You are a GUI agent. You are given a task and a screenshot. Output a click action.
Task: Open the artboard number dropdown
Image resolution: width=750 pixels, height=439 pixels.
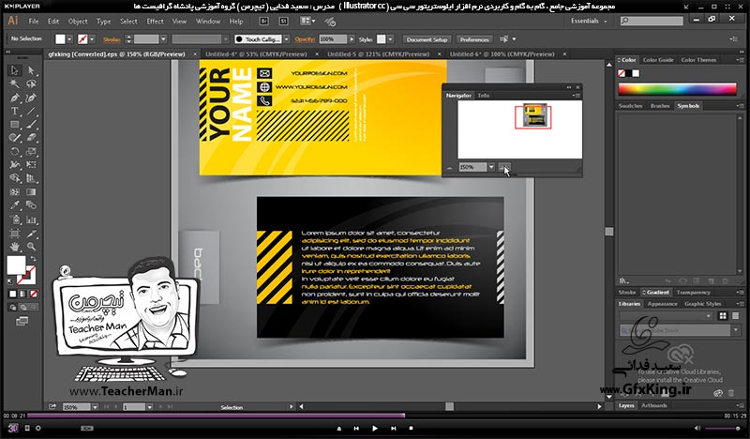pyautogui.click(x=150, y=407)
